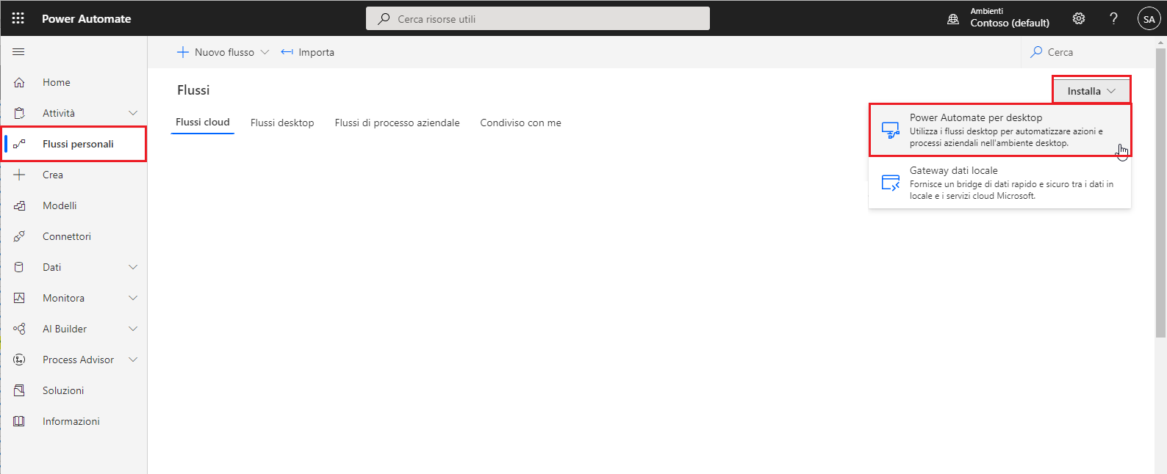The width and height of the screenshot is (1167, 474).
Task: Click the Nuovo flusso plus icon
Action: pos(183,52)
